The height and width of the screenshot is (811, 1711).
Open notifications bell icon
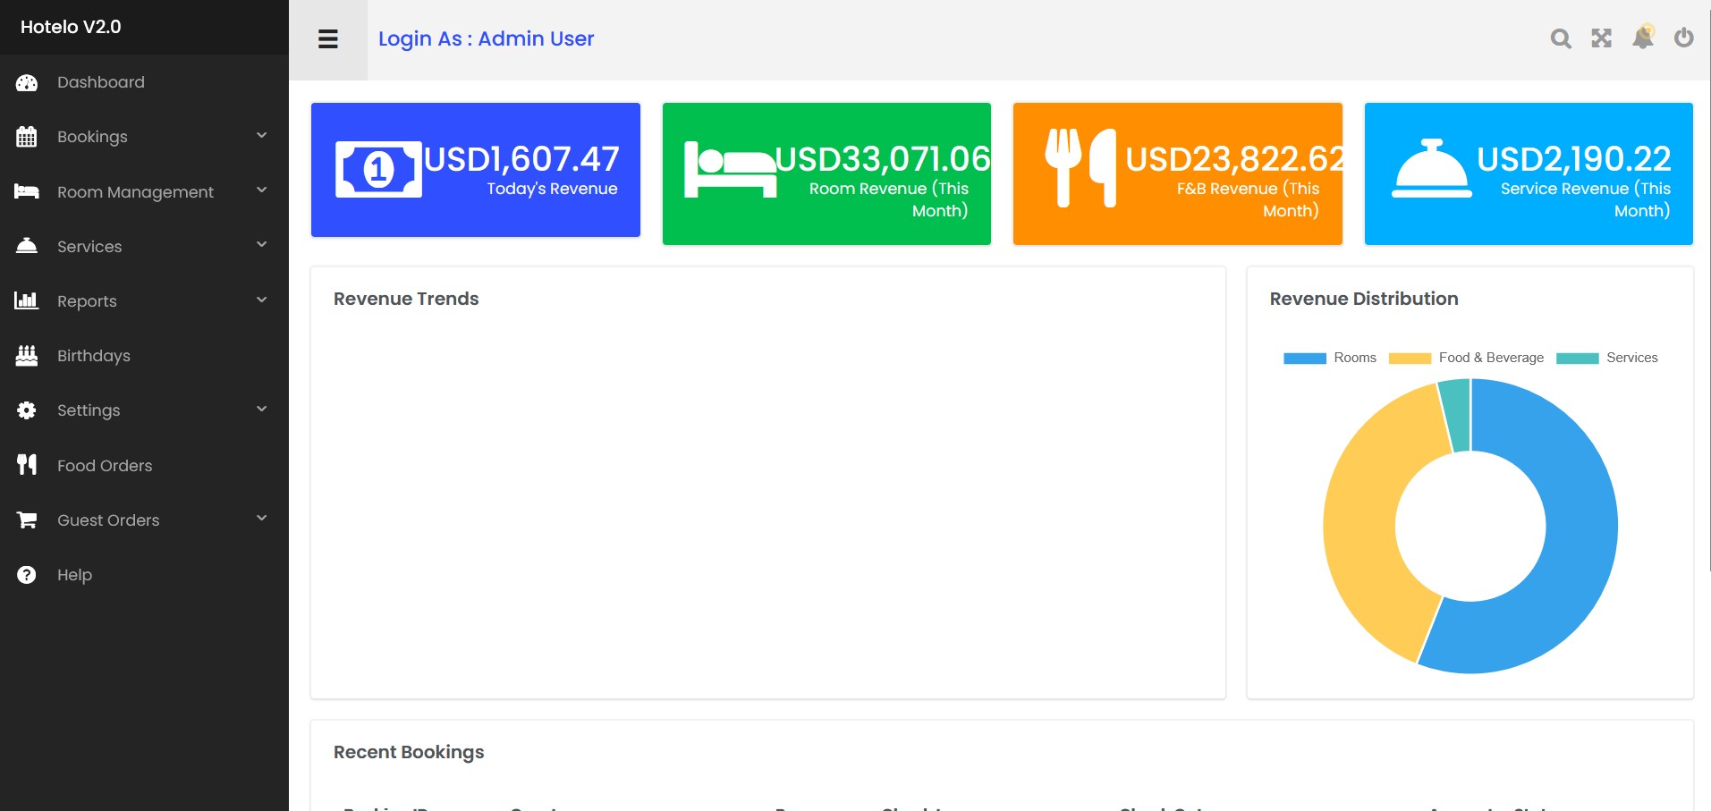click(x=1643, y=37)
